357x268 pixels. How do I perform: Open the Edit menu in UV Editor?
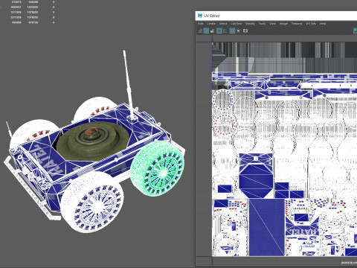pos(200,24)
